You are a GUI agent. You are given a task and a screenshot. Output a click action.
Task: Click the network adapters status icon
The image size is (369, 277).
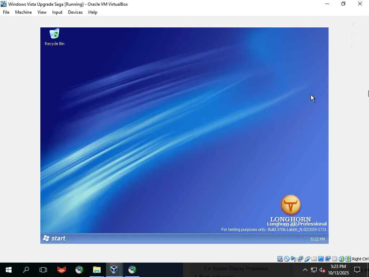(300, 259)
